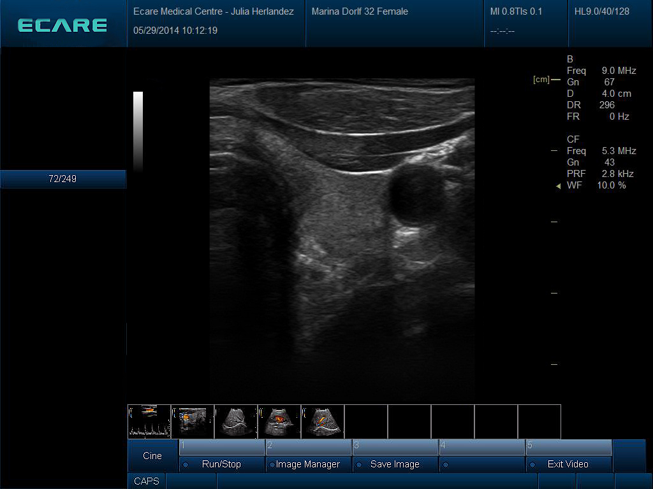
Task: Click the date 05/29/2014 10:12:19
Action: (175, 31)
